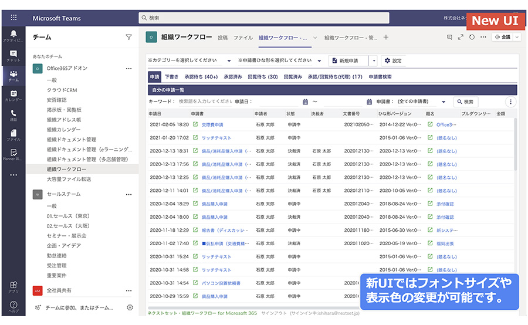Image resolution: width=528 pixels, height=325 pixels.
Task: Open the 福岡出張 title link
Action: pyautogui.click(x=445, y=243)
